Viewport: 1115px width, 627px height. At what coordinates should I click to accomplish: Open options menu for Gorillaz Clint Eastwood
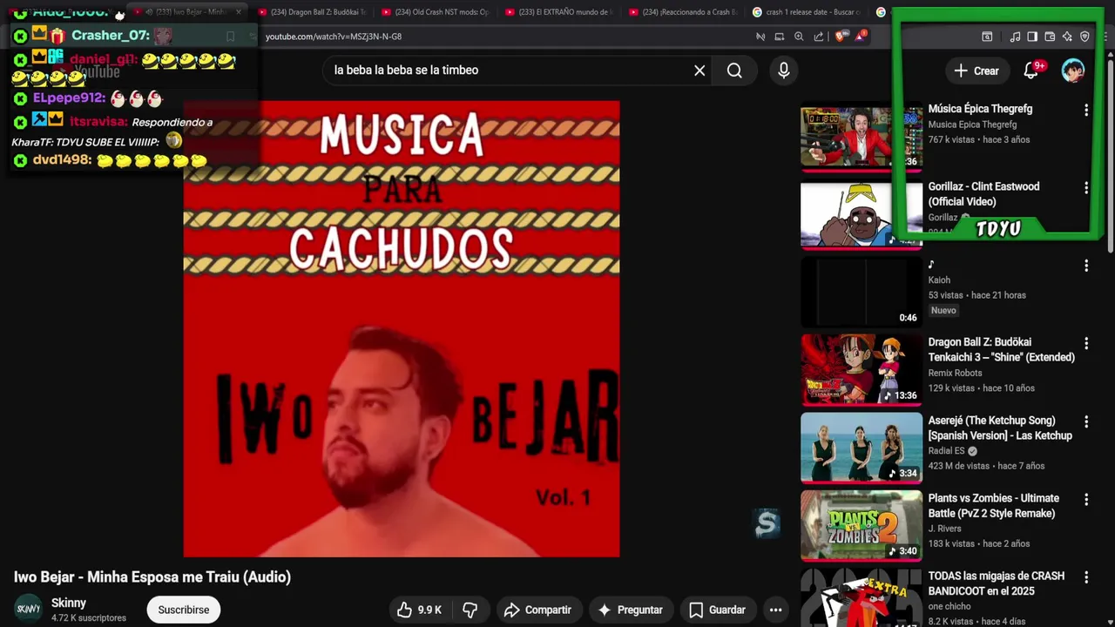click(1085, 187)
